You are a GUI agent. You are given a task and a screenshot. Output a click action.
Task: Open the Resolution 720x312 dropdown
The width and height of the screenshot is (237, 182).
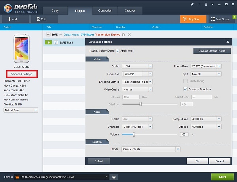tap(137, 74)
